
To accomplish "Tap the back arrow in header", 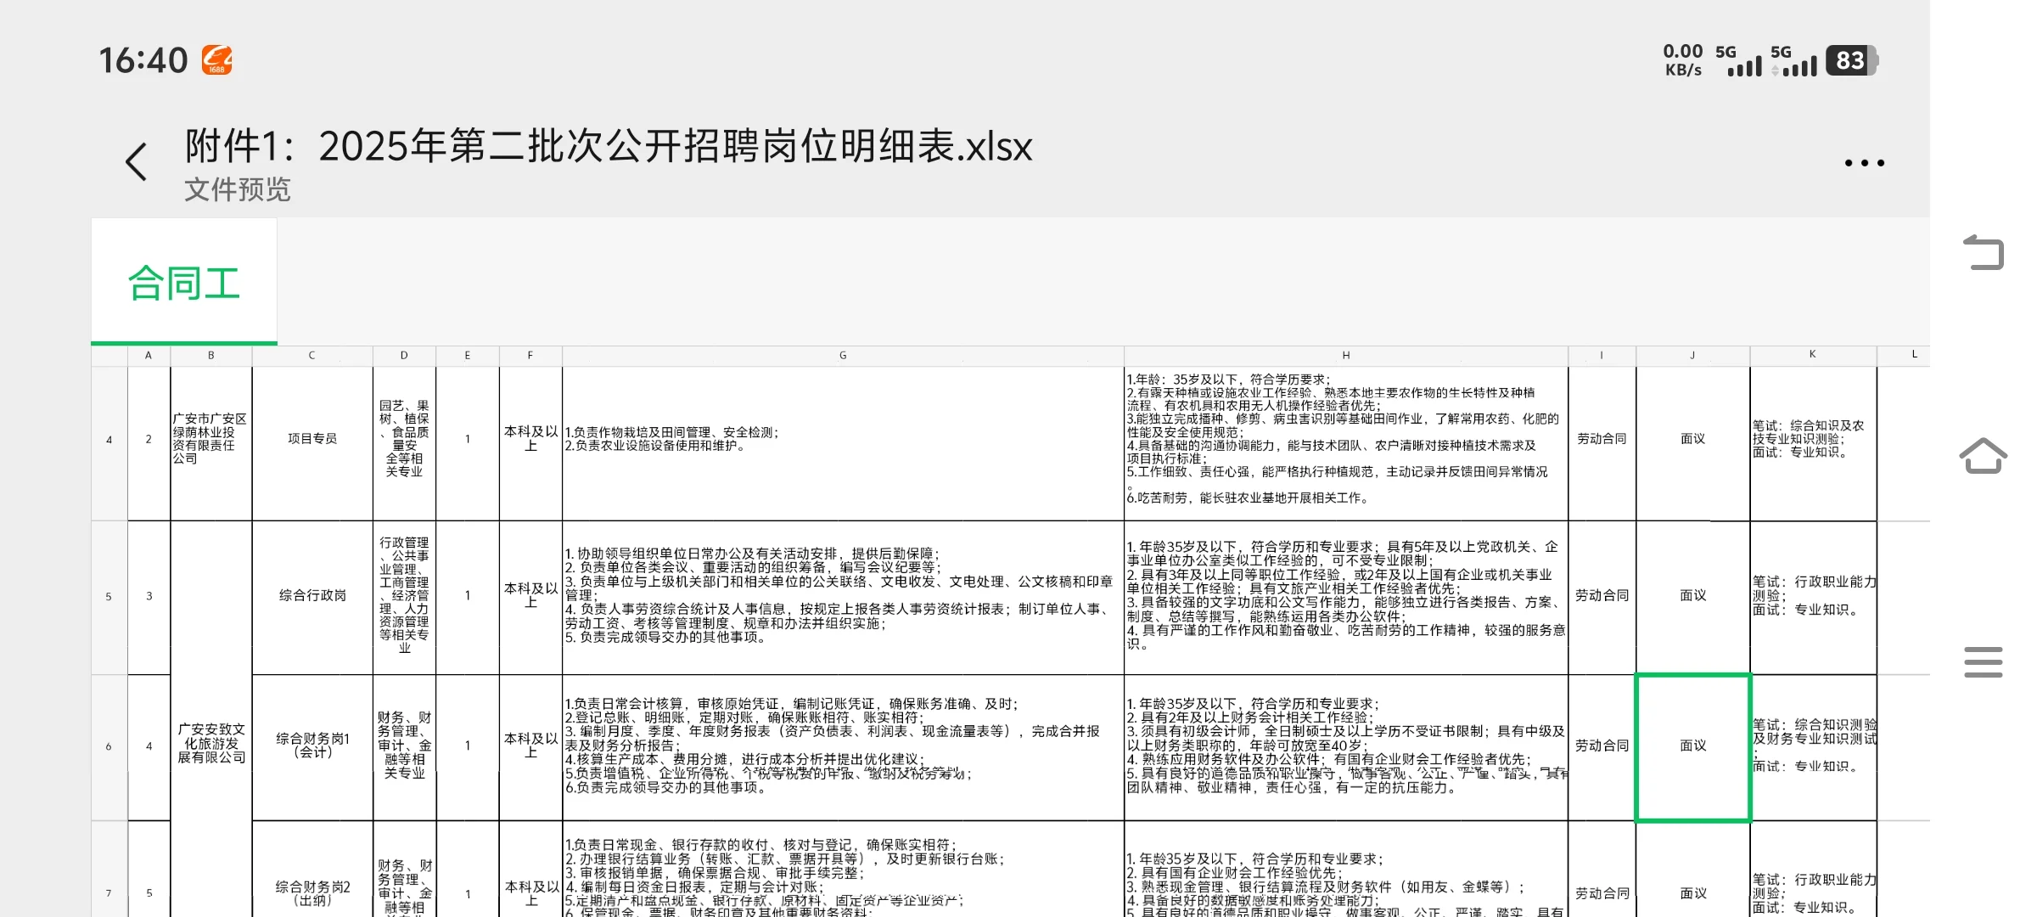I will (x=137, y=161).
